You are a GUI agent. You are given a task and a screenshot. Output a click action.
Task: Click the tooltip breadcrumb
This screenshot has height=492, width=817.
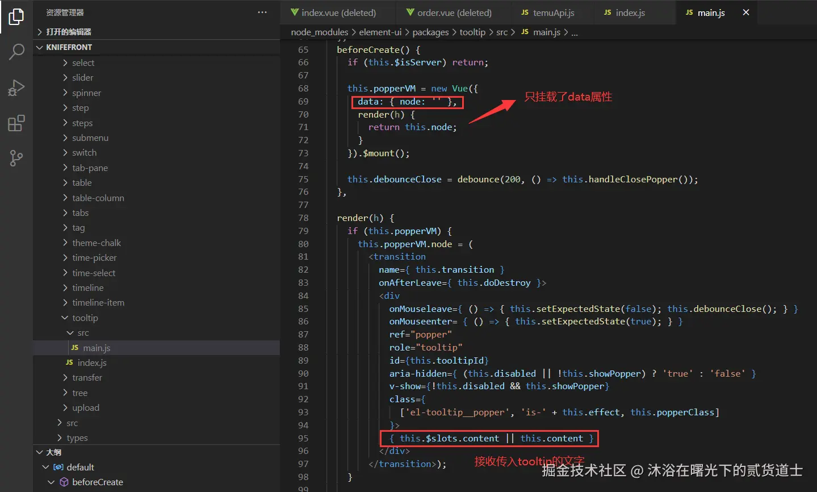(x=472, y=32)
